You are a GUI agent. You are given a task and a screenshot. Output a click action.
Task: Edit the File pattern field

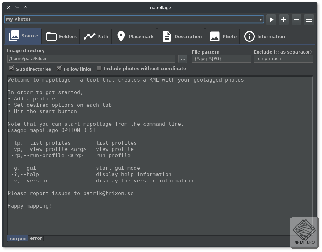[221, 59]
